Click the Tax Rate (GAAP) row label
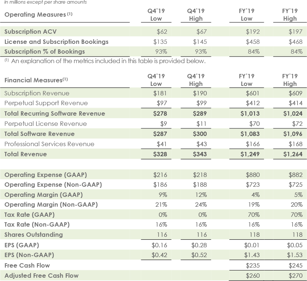Image resolution: width=307 pixels, height=281 pixels. [x=30, y=215]
